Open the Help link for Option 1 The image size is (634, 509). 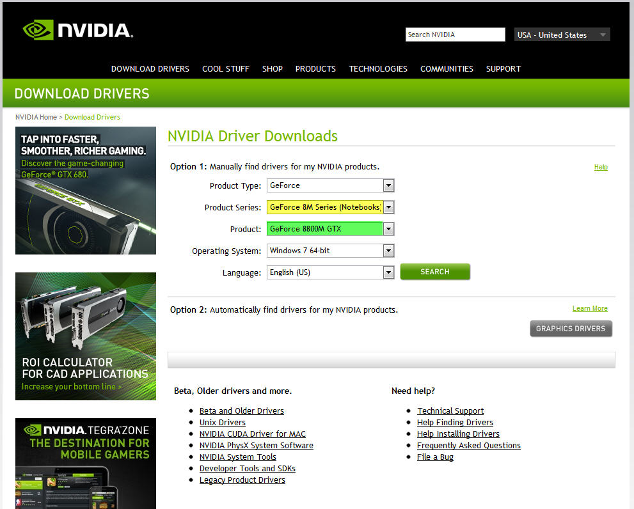click(x=601, y=167)
